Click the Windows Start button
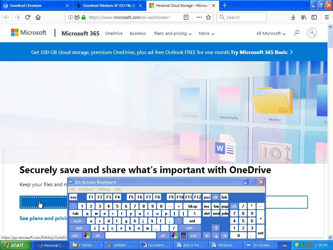Viewport: 333px width, 250px height. pos(15,245)
